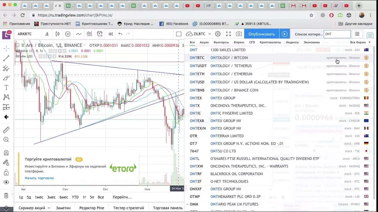Set chart range to 3мес
This screenshot has width=378, height=212.
coord(51,197)
